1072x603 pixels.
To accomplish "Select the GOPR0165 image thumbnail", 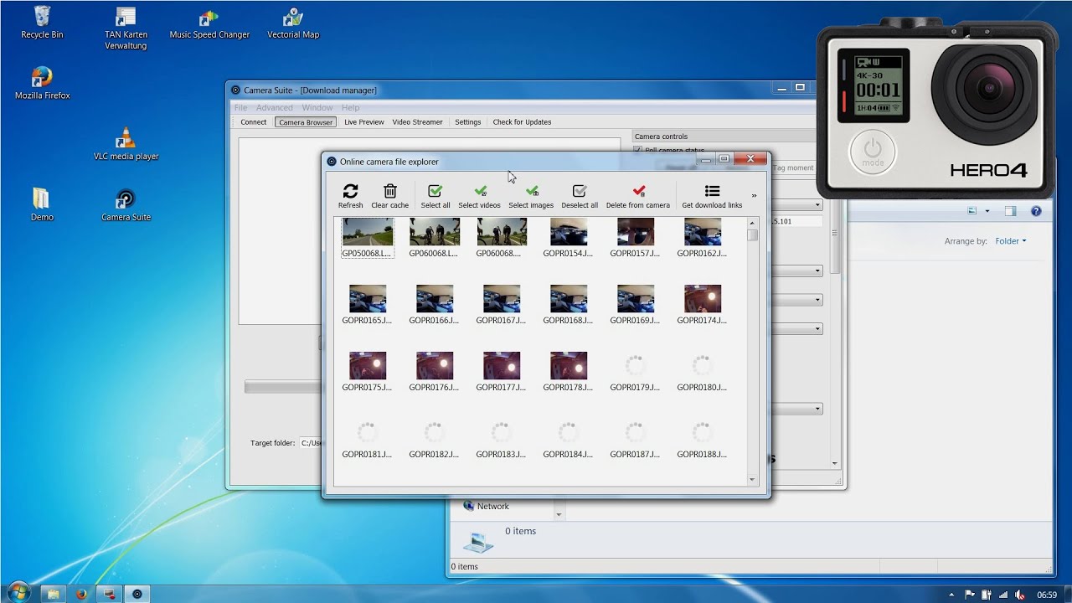I will pos(368,299).
